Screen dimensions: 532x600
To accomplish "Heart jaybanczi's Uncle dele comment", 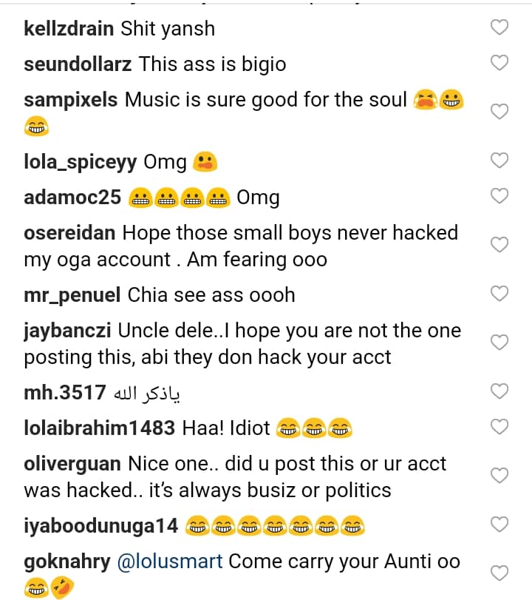I will point(500,343).
